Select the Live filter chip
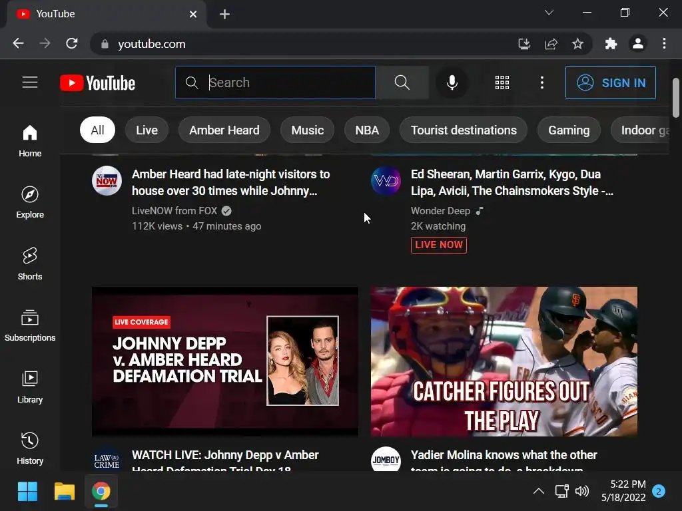 (x=147, y=130)
